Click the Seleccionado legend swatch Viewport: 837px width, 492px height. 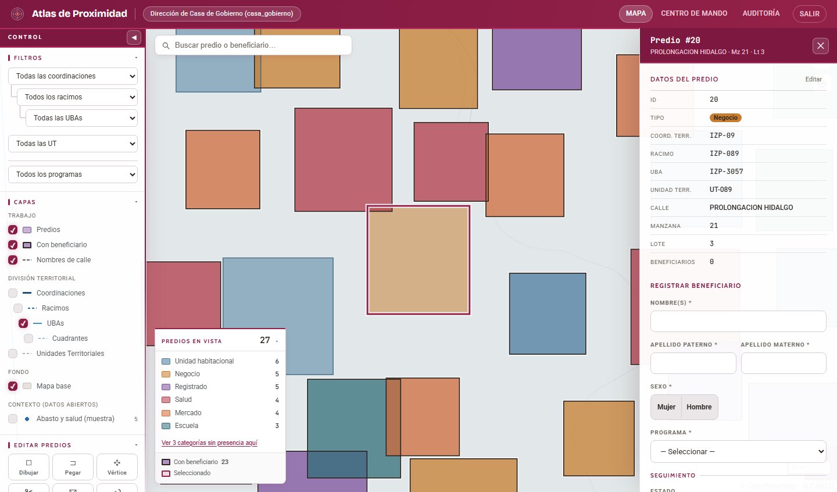(x=166, y=473)
